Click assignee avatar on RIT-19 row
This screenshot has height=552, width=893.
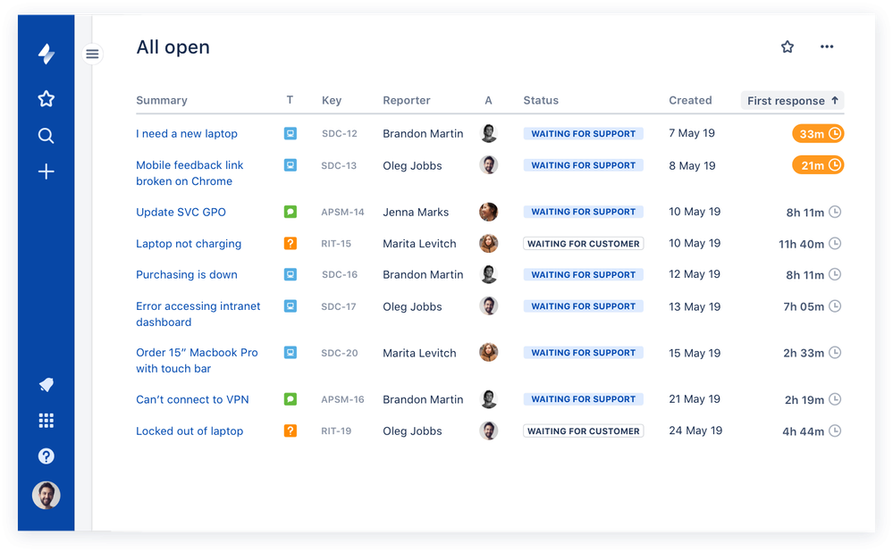(489, 431)
